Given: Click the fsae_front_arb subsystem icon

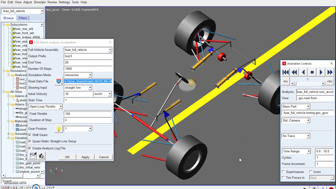Looking at the screenshot, I should [x=13, y=33].
